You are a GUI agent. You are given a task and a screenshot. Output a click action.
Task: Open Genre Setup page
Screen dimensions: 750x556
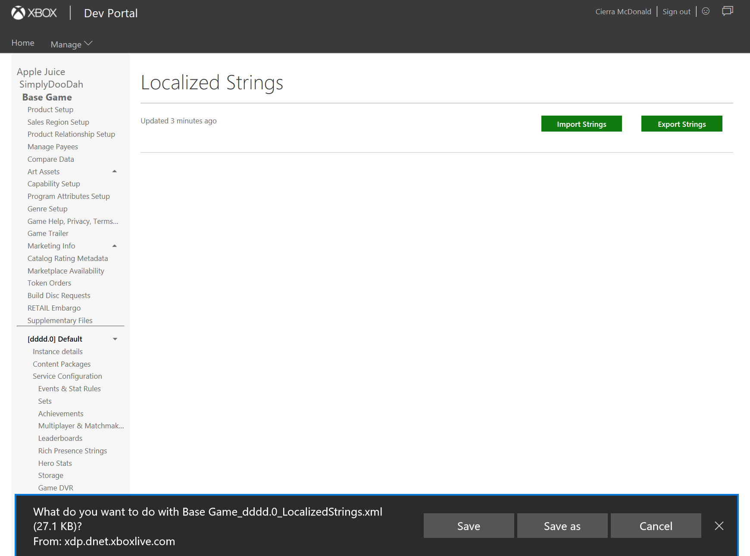click(47, 209)
